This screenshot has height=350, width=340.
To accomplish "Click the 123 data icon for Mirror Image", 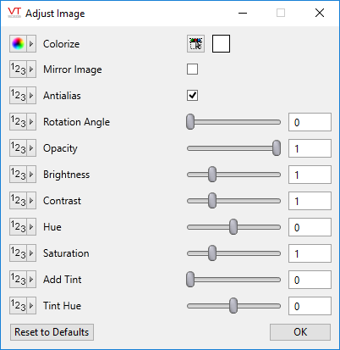I will click(x=18, y=69).
